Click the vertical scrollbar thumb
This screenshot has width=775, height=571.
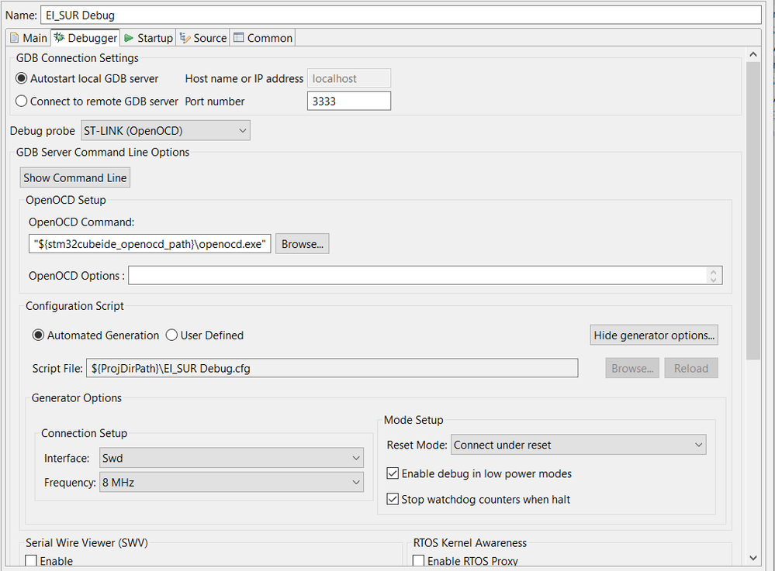click(x=753, y=211)
